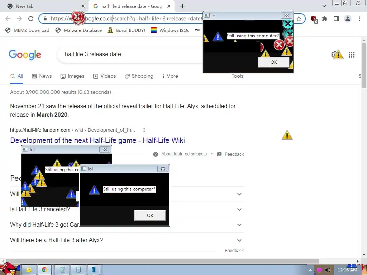Open the More search options menu
This screenshot has height=275, width=367.
pos(170,76)
